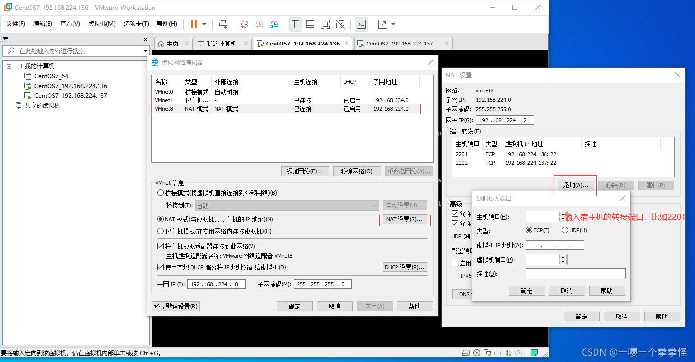The height and width of the screenshot is (362, 695).
Task: Click 添加网络(E)... button
Action: point(304,171)
